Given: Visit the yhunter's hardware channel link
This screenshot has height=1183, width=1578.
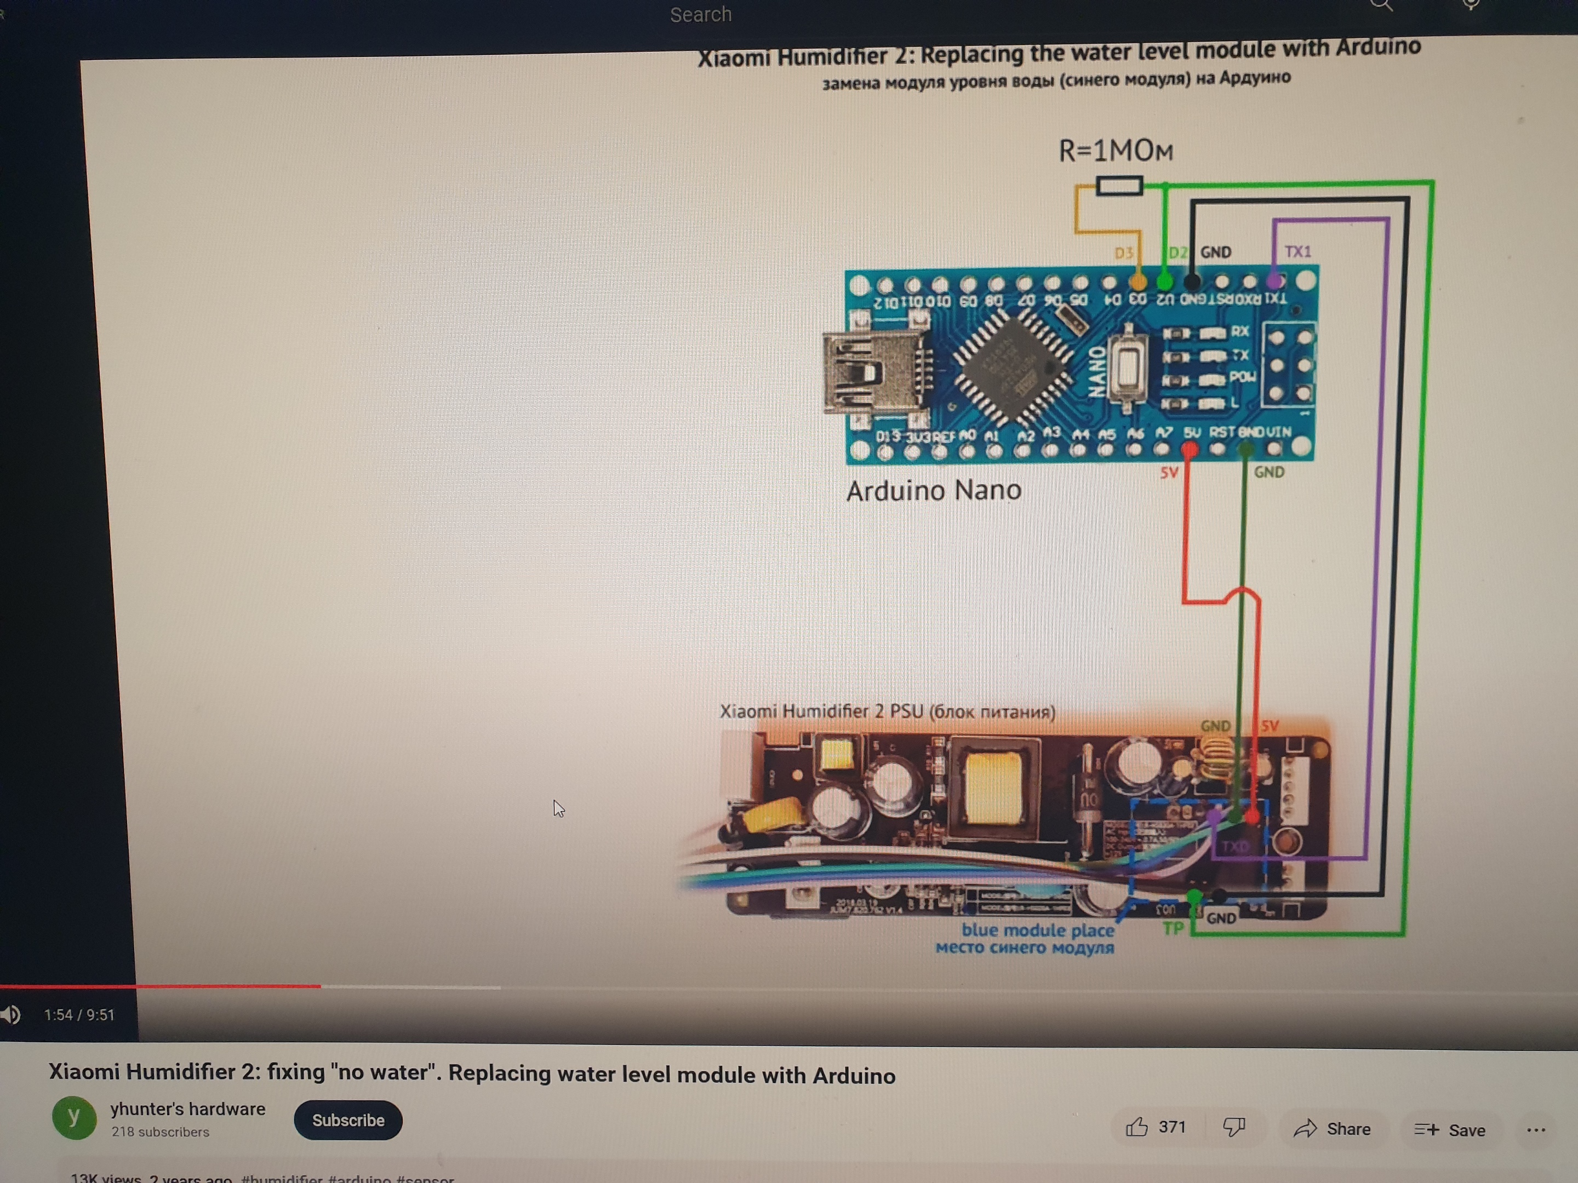Looking at the screenshot, I should 187,1109.
